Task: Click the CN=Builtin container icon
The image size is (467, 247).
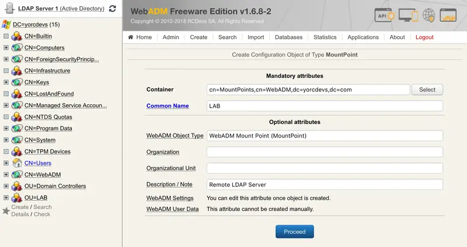Action: pyautogui.click(x=17, y=36)
